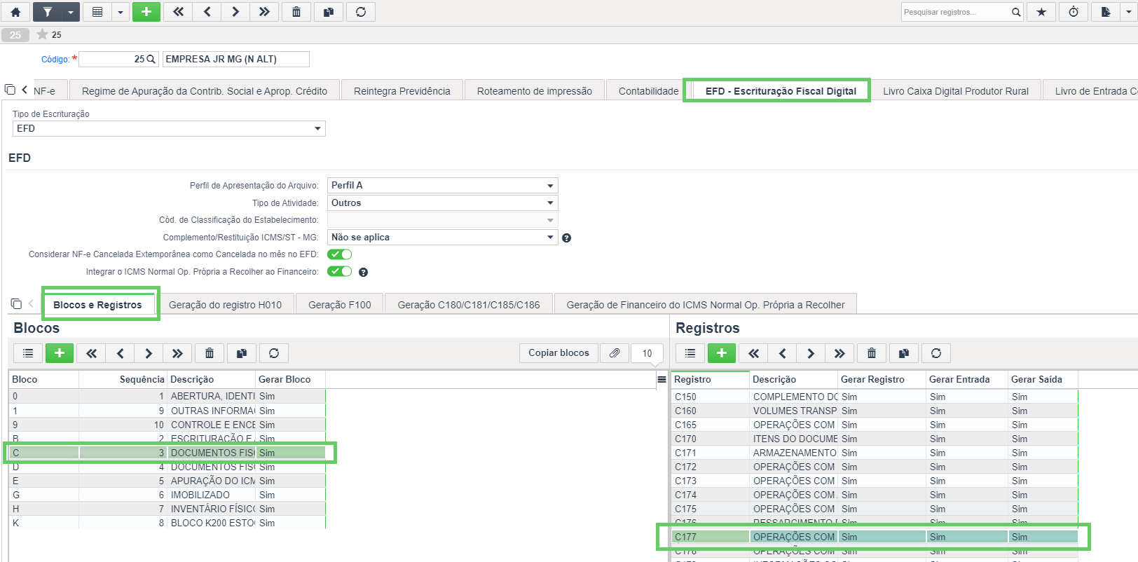Duplicate the record with main toolbar copy icon

pyautogui.click(x=329, y=12)
